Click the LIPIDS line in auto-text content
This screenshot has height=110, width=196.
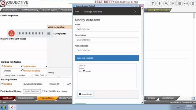82,66
